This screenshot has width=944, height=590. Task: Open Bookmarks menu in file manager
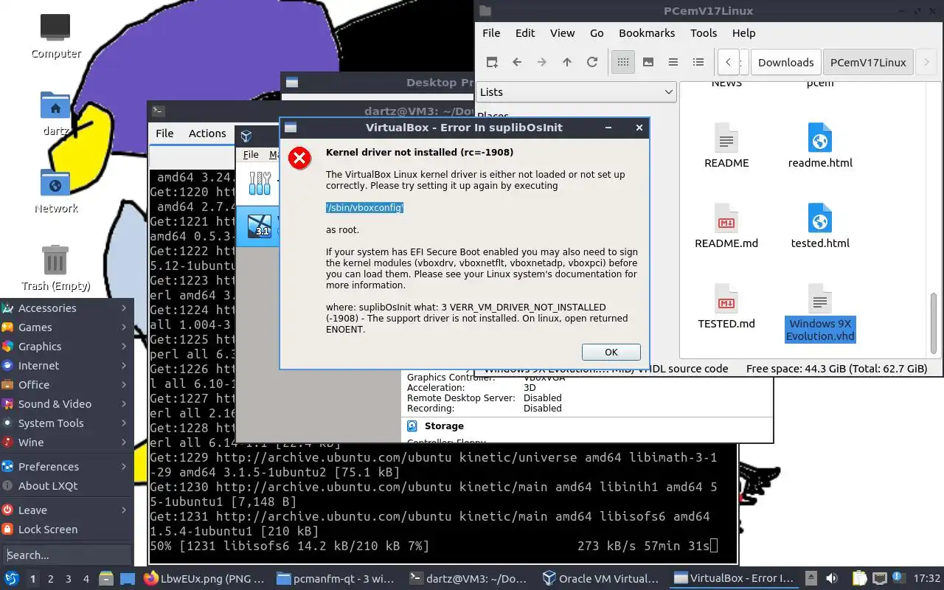[647, 33]
